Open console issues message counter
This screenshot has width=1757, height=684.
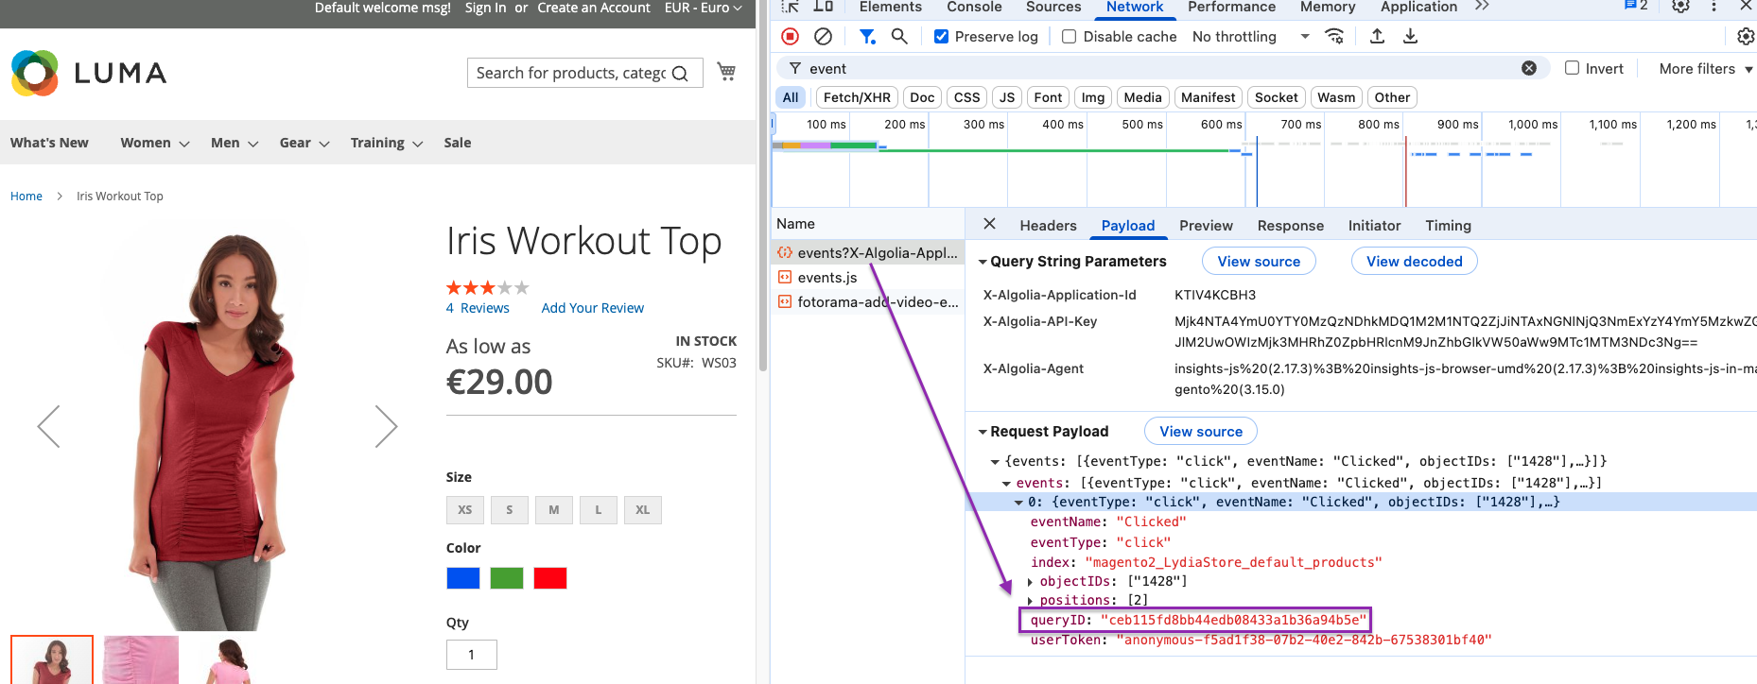1636,7
